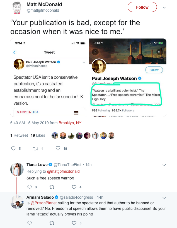The width and height of the screenshot is (177, 228).
Task: Retweet Armani Salado's tweet
Action: tap(52, 223)
